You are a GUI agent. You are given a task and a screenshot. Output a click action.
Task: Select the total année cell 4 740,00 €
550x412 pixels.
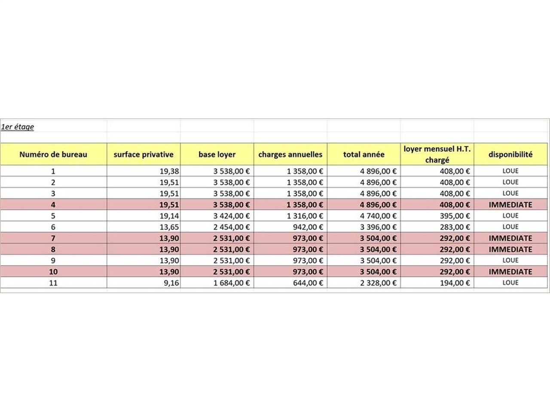coord(378,216)
